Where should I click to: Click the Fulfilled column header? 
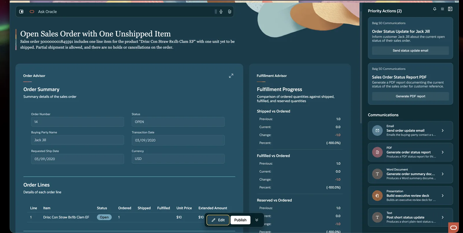point(163,208)
